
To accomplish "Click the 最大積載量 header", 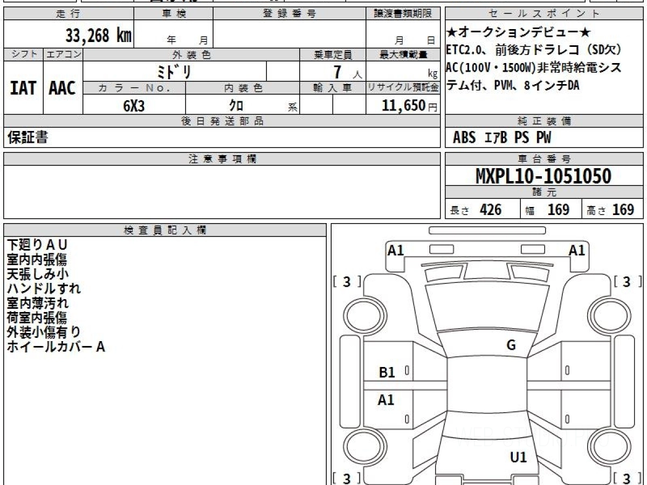I will pos(403,54).
